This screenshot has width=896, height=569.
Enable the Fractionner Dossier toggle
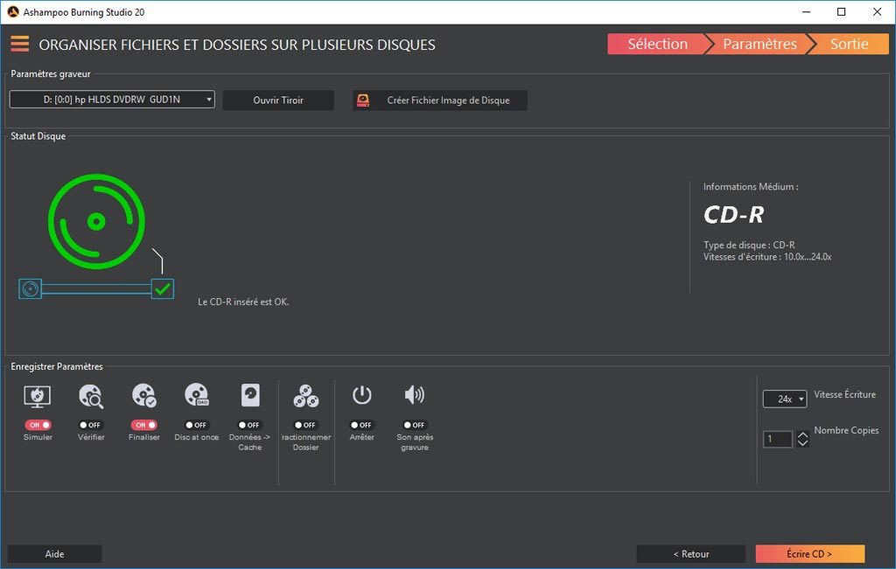(305, 425)
